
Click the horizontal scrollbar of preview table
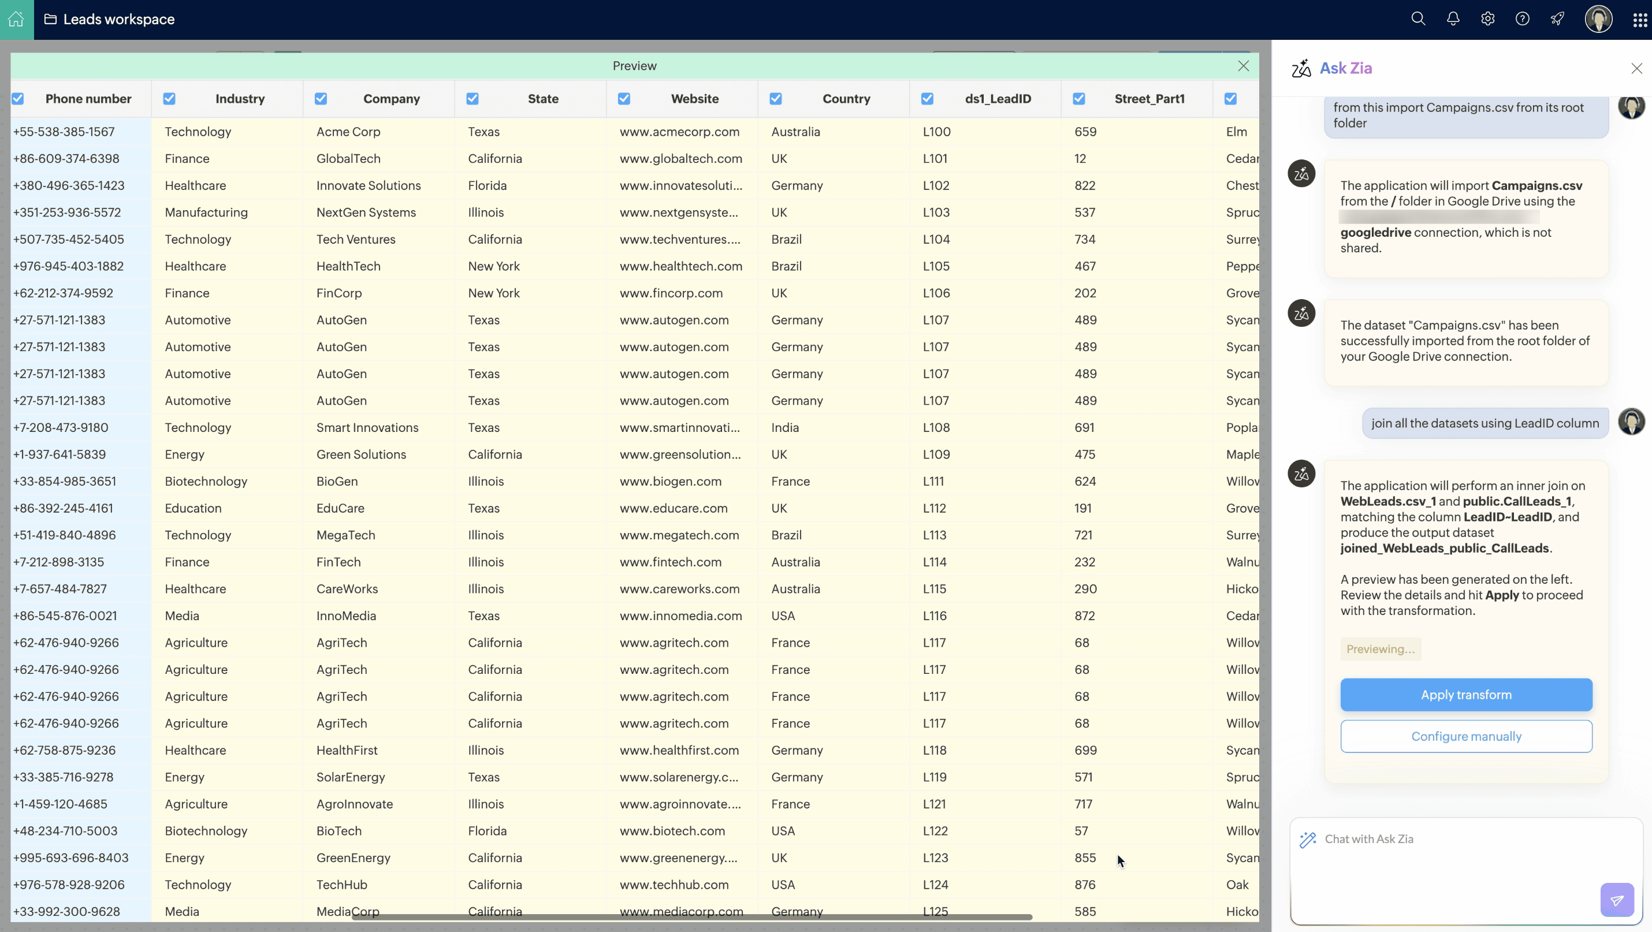point(691,917)
